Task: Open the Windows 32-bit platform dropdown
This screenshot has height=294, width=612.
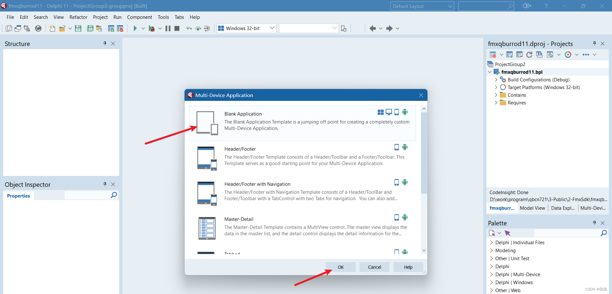Action: pos(246,28)
